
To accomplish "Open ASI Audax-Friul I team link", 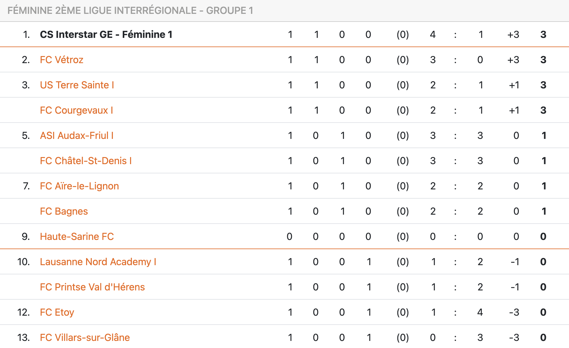I will (77, 136).
